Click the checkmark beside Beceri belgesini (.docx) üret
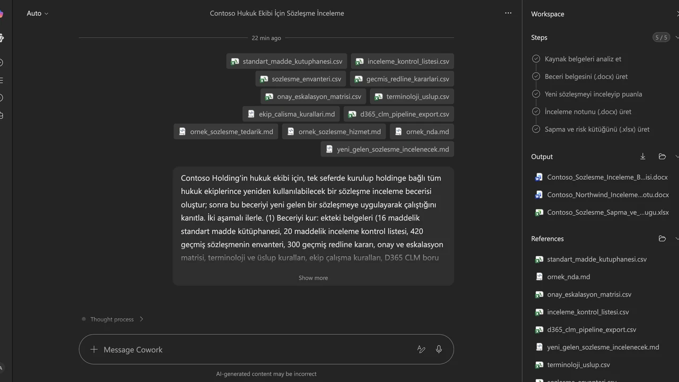This screenshot has width=679, height=382. pos(536,76)
